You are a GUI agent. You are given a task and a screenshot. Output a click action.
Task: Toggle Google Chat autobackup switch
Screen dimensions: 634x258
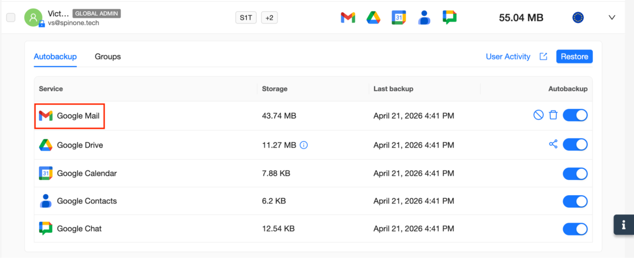575,229
